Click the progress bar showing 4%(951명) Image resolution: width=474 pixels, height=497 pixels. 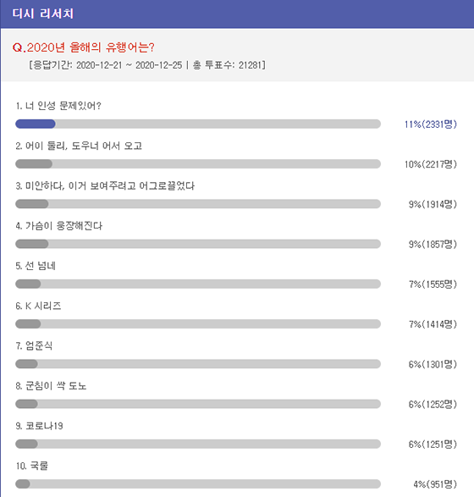(198, 484)
